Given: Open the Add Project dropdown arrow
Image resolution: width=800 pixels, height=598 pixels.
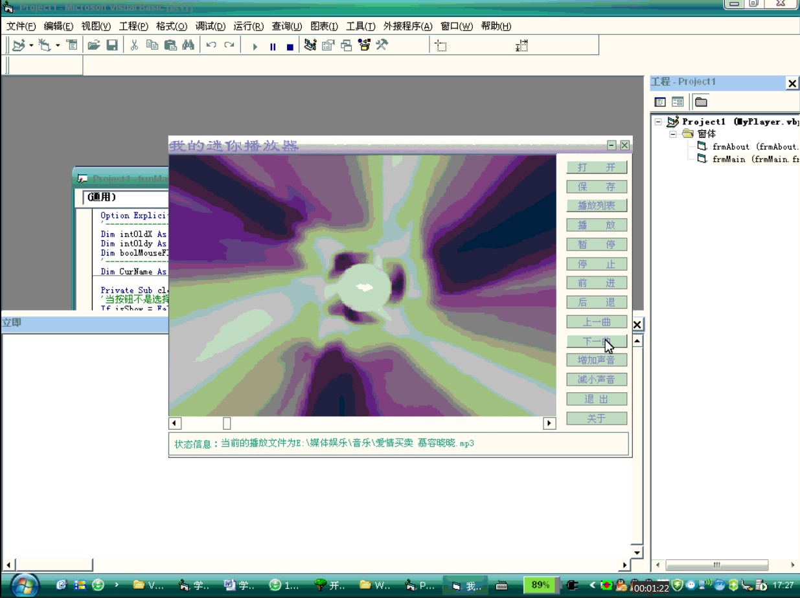Looking at the screenshot, I should [x=31, y=45].
